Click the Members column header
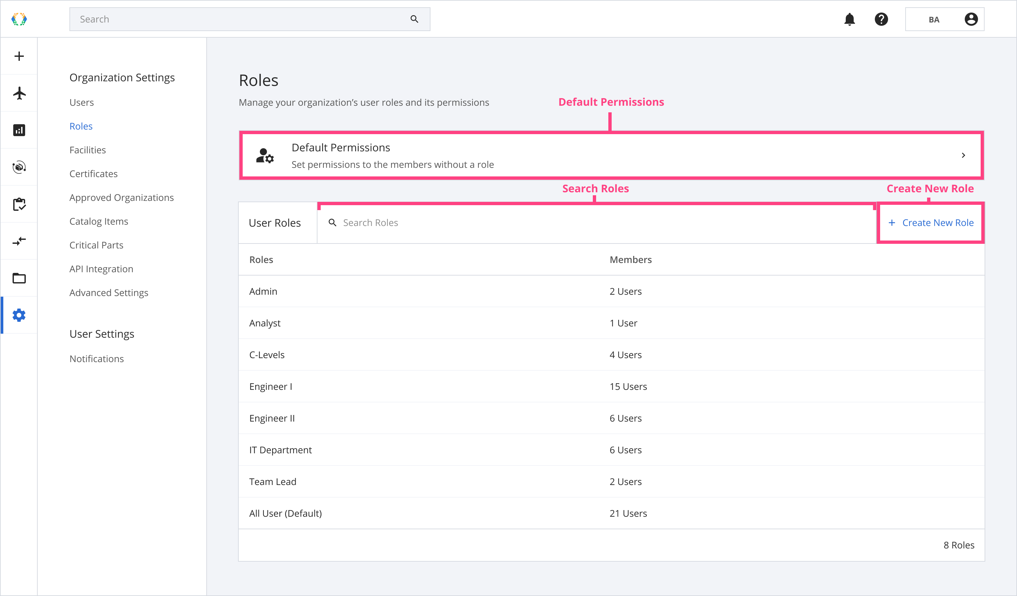1017x596 pixels. tap(631, 260)
